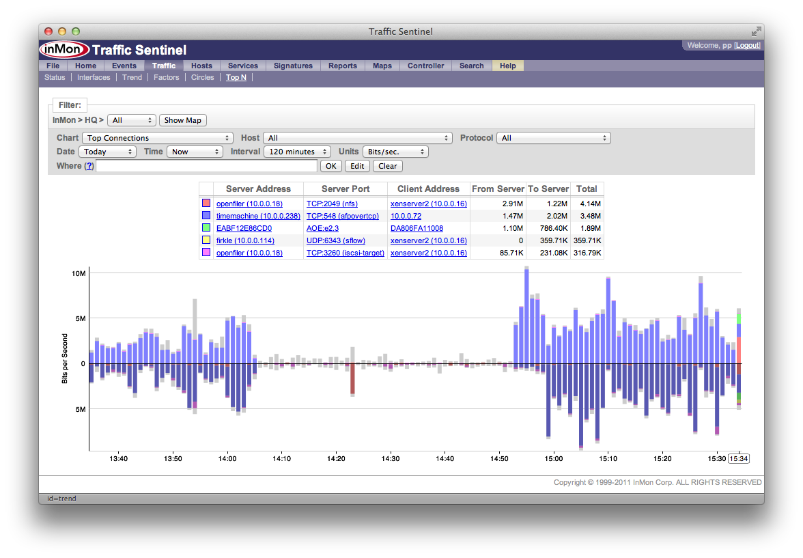The height and width of the screenshot is (558, 803).
Task: Open the EABF12E86CD0 server link
Action: click(244, 228)
